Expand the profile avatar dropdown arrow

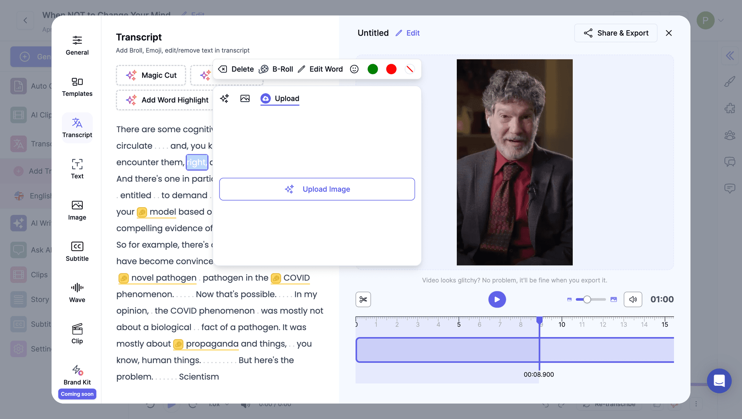721,20
